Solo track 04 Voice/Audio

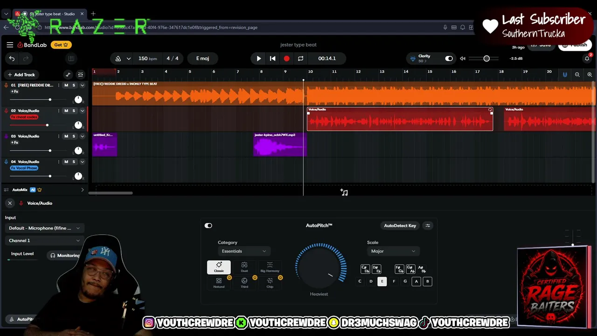[73, 161]
